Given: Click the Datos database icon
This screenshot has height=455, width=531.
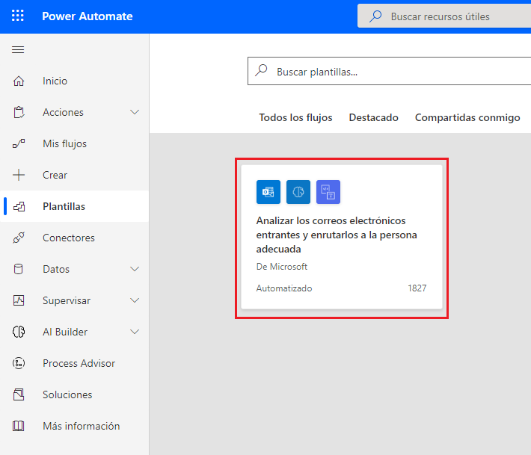Looking at the screenshot, I should (18, 269).
